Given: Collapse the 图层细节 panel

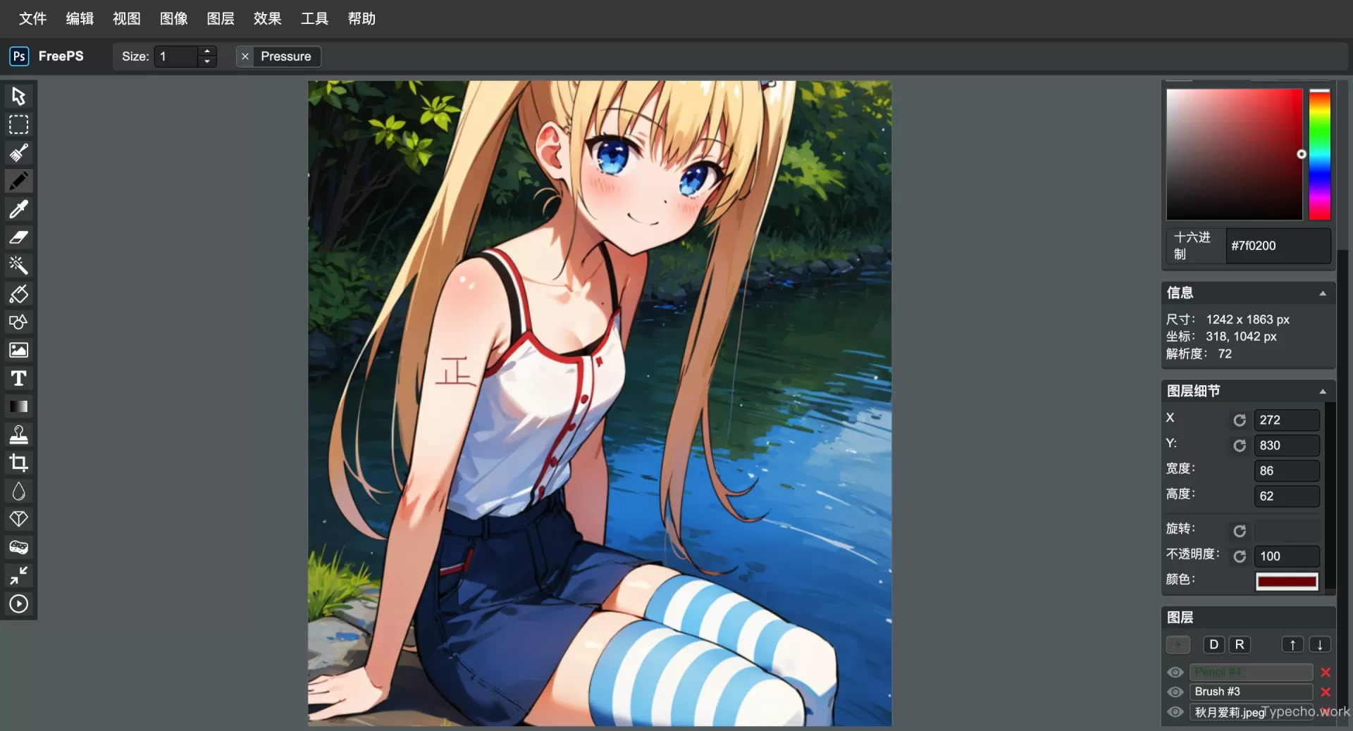Looking at the screenshot, I should (x=1323, y=392).
